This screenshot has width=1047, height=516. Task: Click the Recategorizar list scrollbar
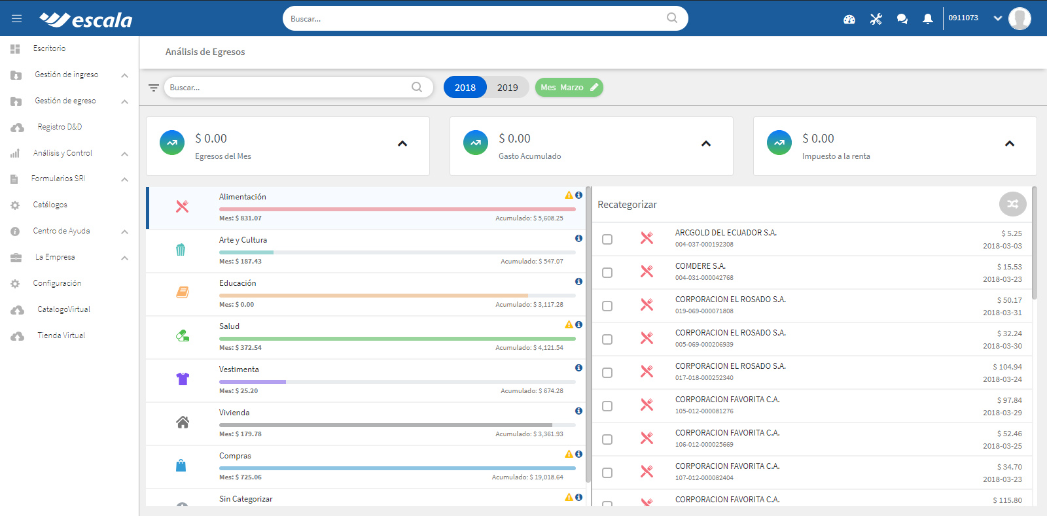point(1035,243)
